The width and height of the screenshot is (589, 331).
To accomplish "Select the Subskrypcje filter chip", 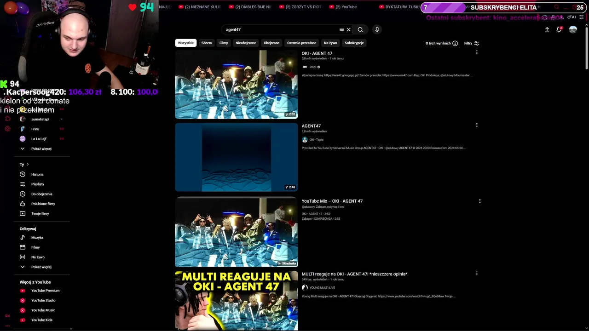I will point(354,43).
